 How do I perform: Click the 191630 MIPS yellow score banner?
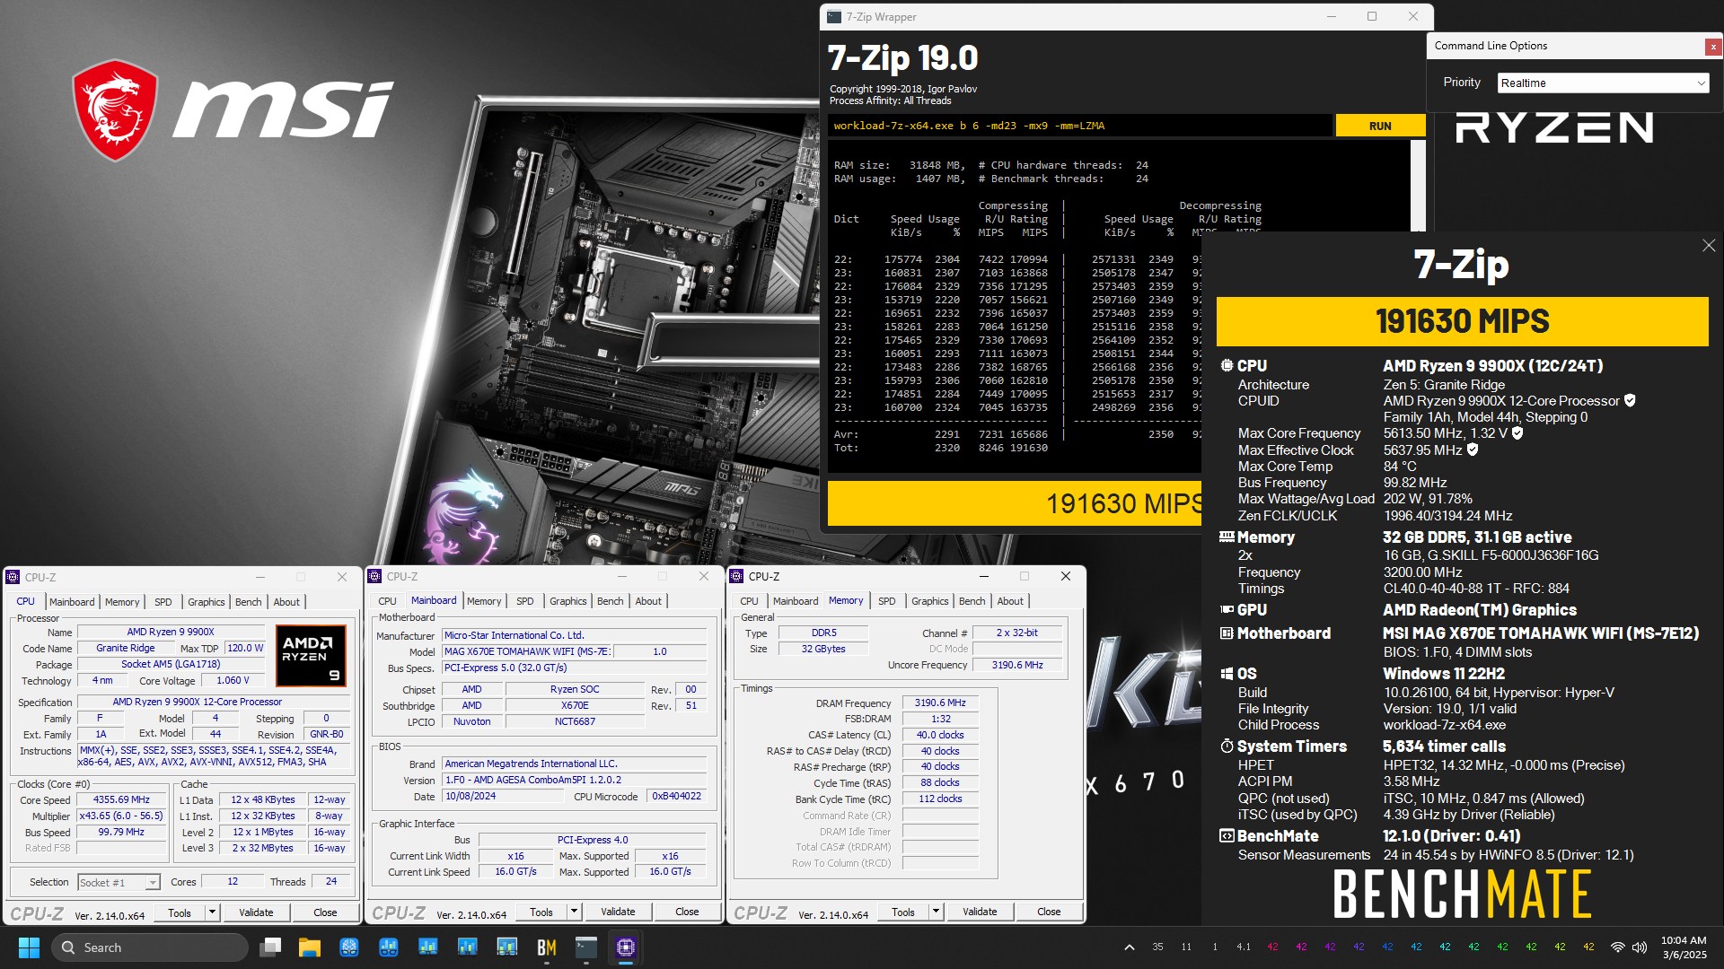click(x=1462, y=321)
